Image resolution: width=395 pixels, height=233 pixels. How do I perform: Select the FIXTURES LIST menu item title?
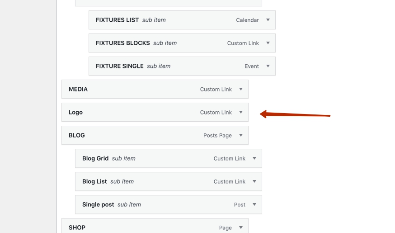[117, 20]
